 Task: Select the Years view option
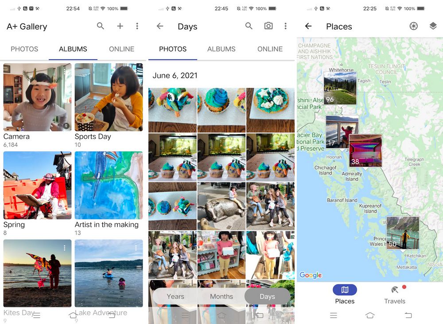175,297
